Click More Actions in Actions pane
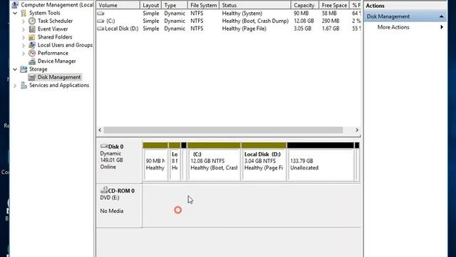This screenshot has height=257, width=456. click(393, 27)
